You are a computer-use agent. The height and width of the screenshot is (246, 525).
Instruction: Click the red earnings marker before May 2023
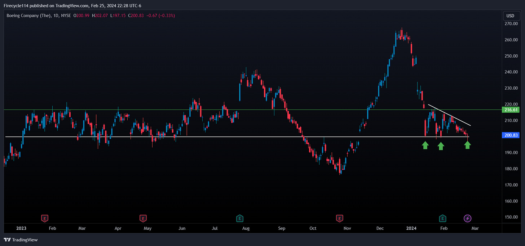pyautogui.click(x=143, y=218)
